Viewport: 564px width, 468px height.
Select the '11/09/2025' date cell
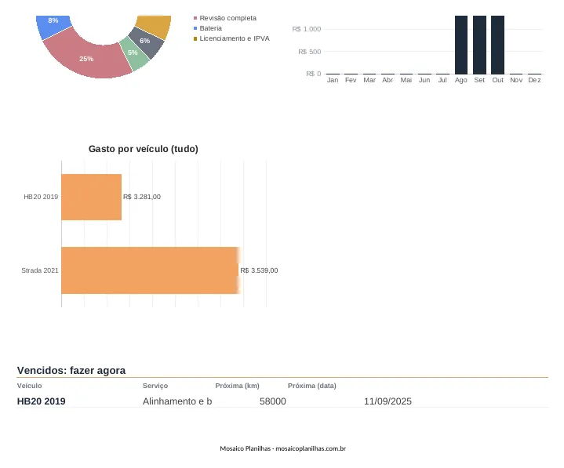[388, 401]
